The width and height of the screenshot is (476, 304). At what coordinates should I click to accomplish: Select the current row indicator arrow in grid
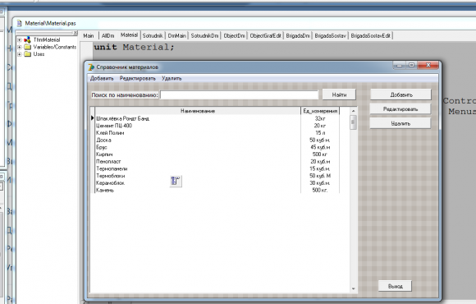coord(92,118)
